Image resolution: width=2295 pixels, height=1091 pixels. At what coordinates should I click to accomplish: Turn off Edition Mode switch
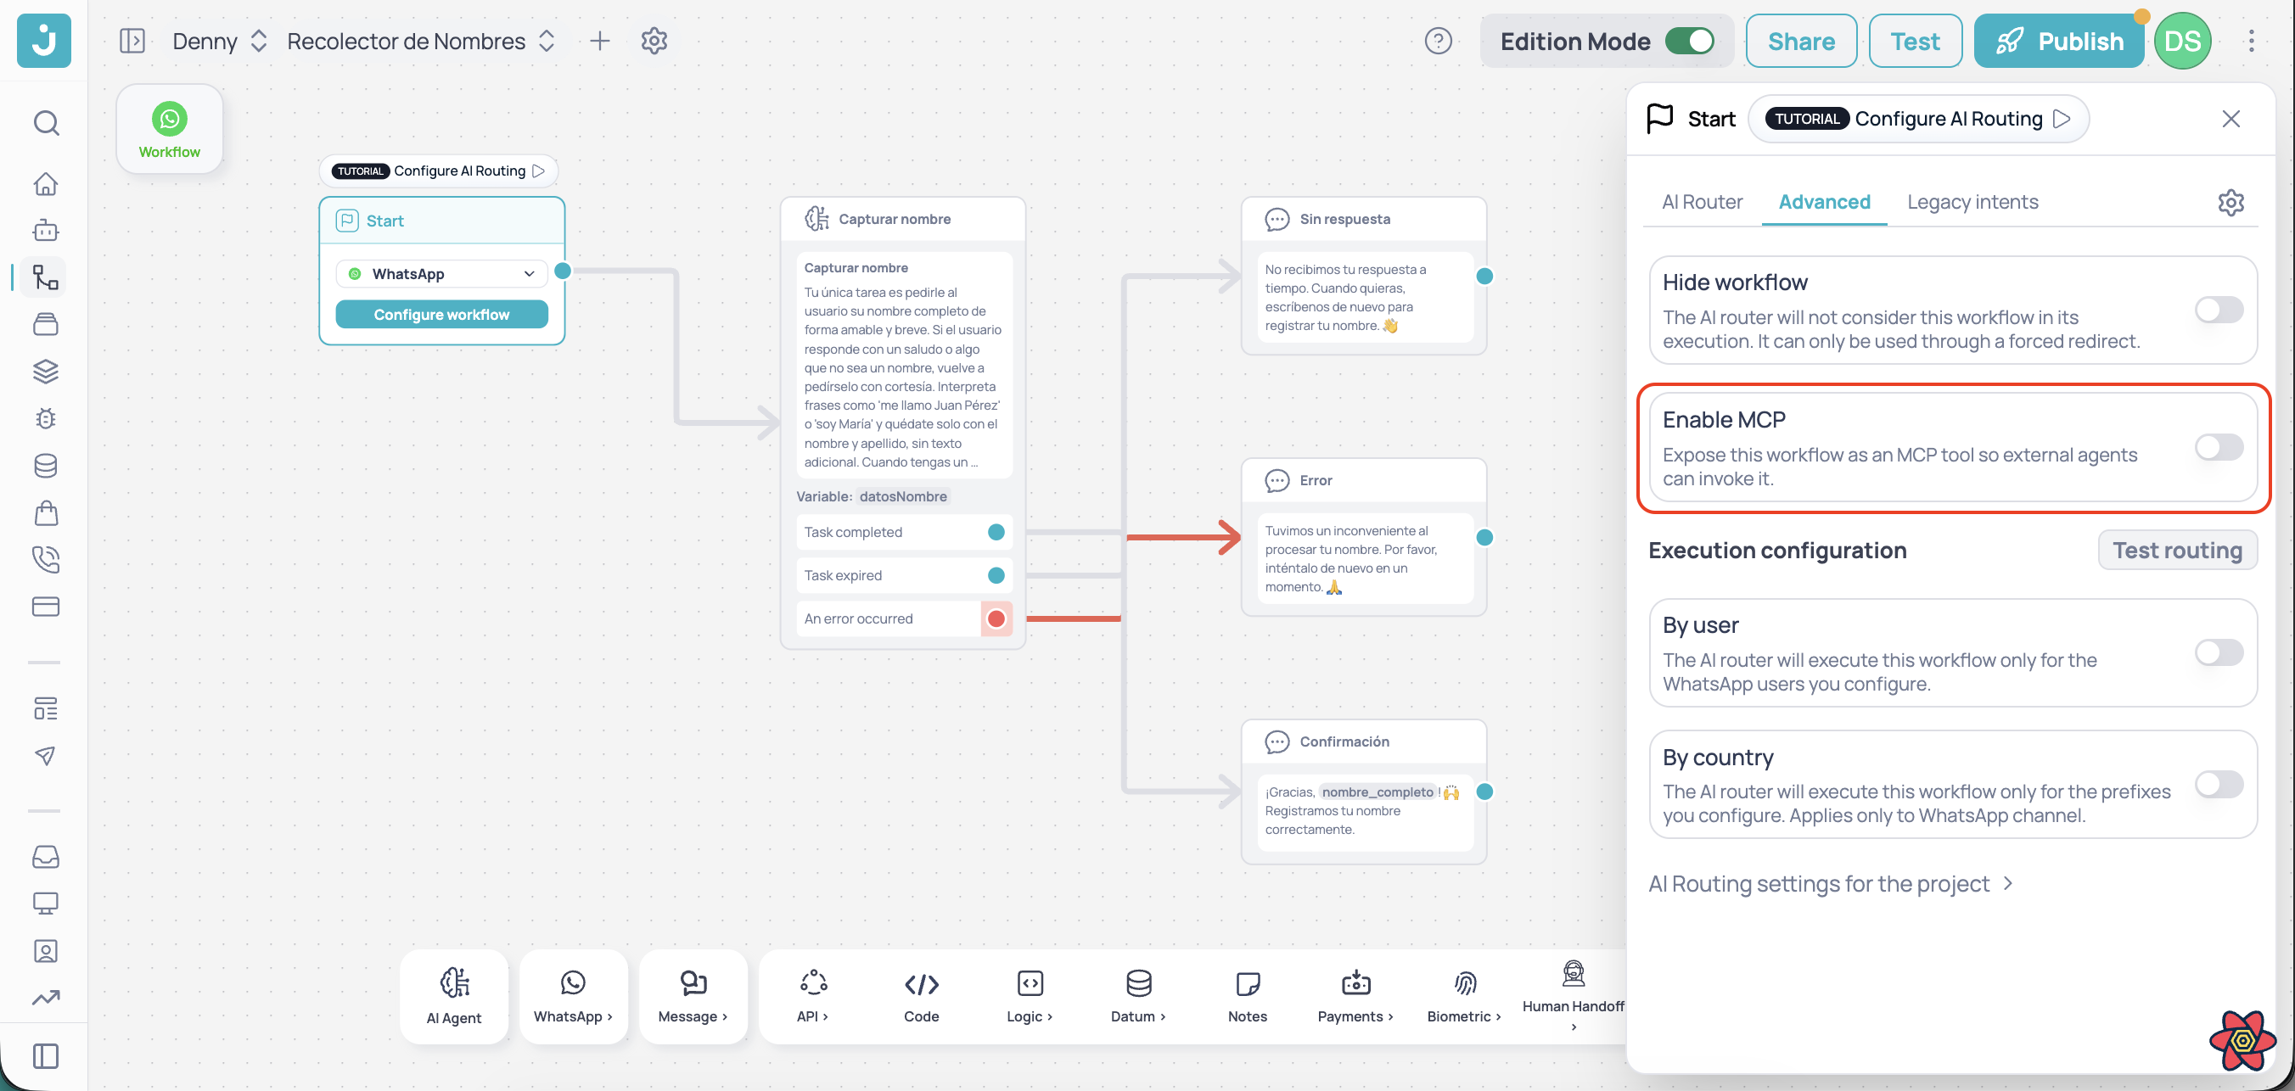1689,41
